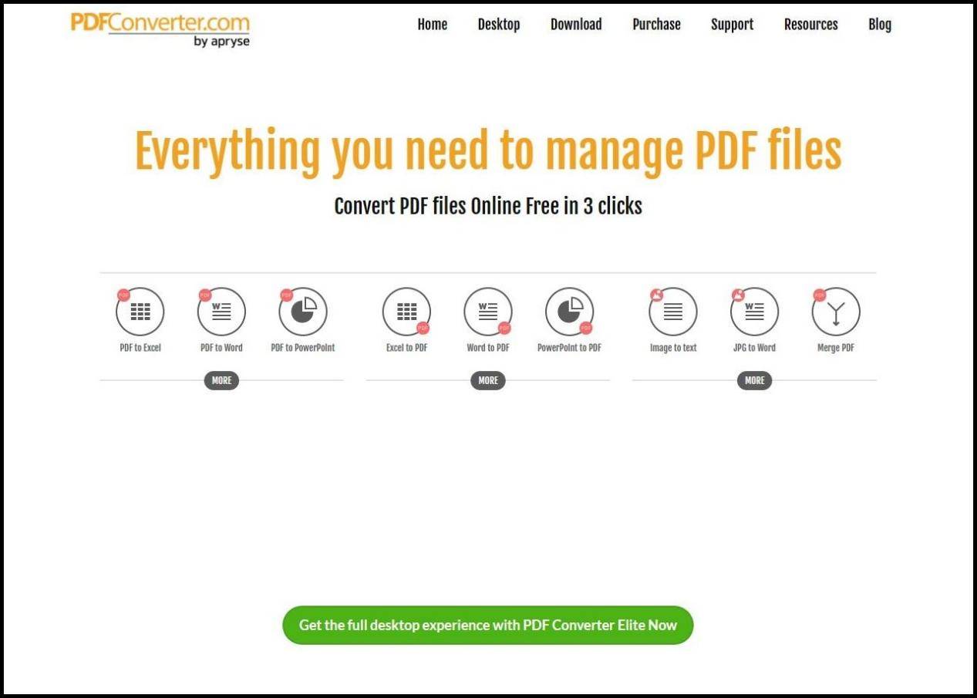Expand MORE under JPG to Word group

(755, 380)
